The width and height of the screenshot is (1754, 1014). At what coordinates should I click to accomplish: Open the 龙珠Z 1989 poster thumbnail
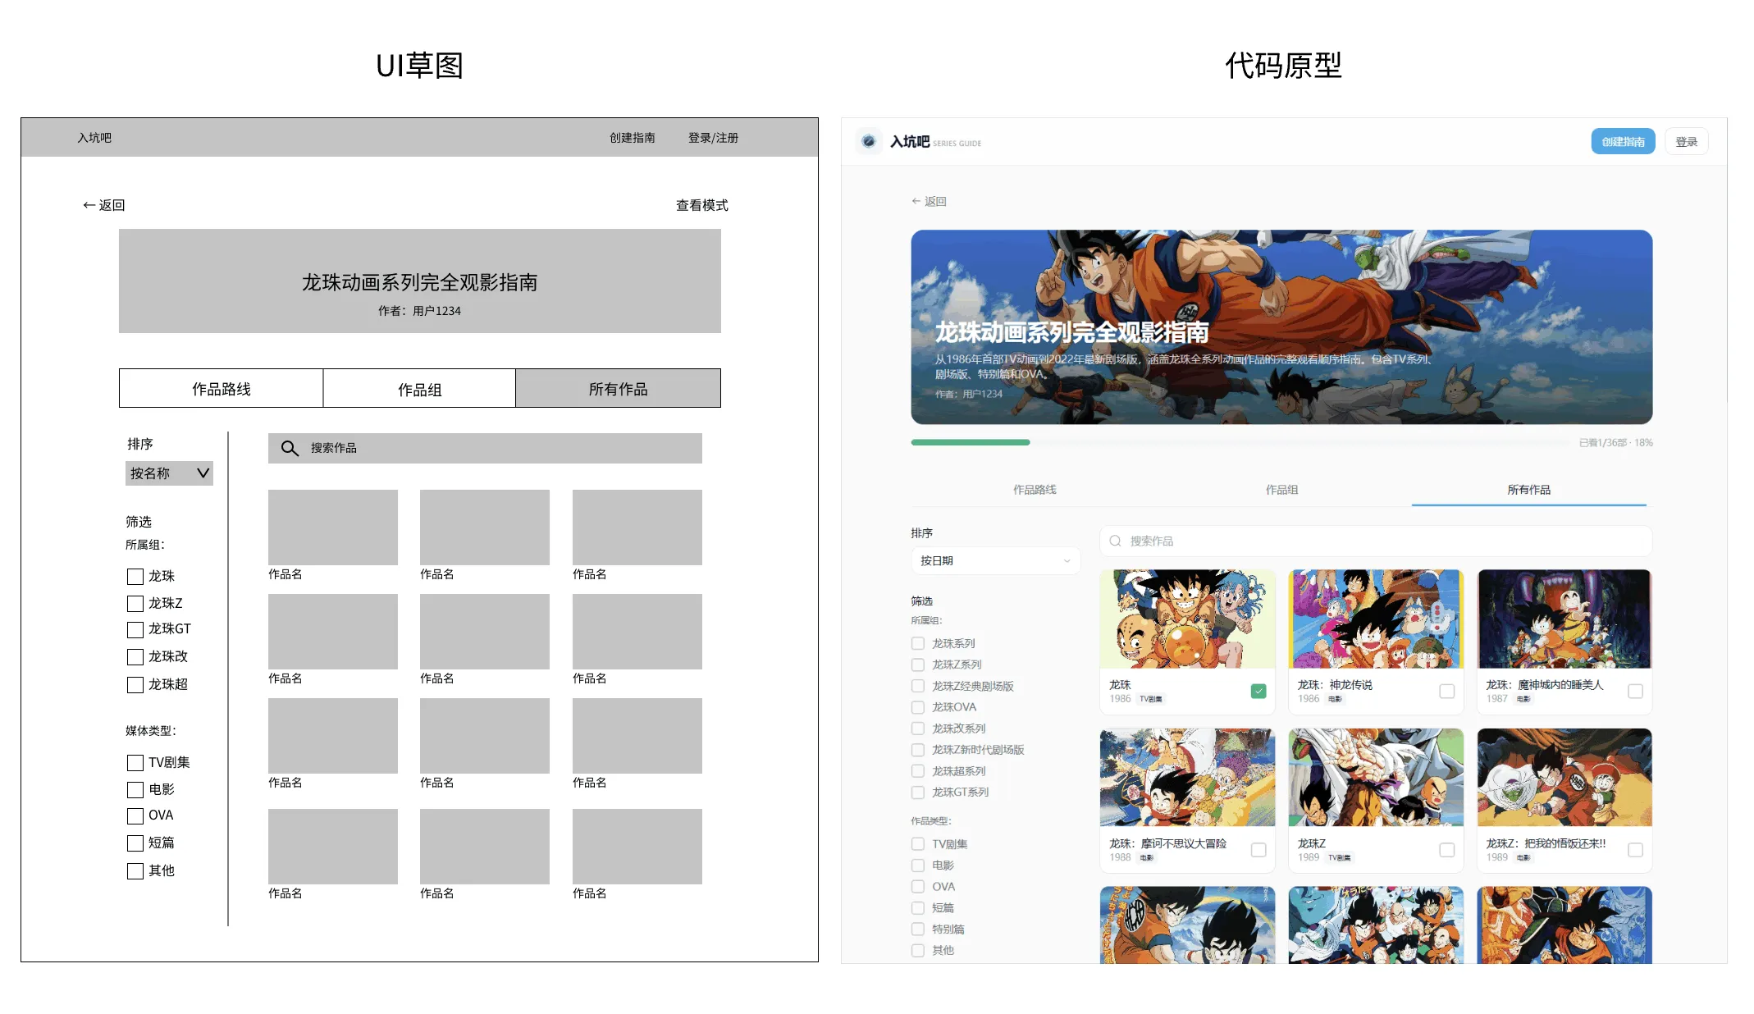pos(1376,778)
